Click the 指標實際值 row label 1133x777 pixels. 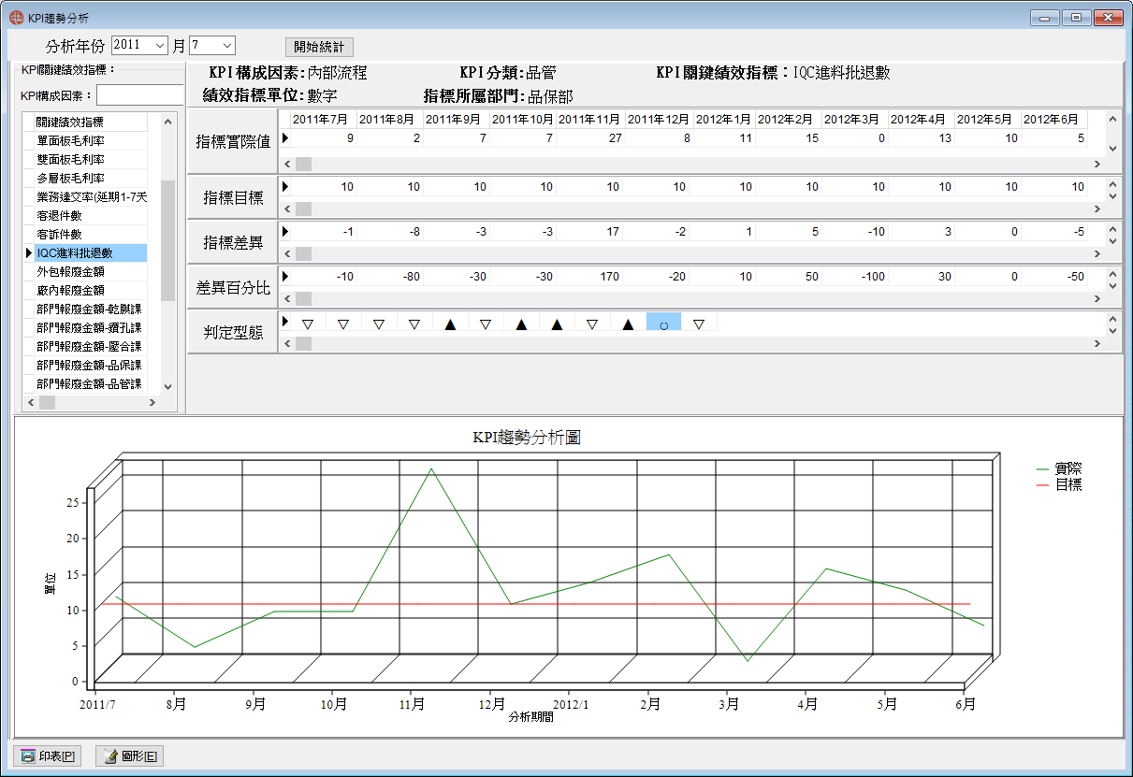pyautogui.click(x=233, y=142)
